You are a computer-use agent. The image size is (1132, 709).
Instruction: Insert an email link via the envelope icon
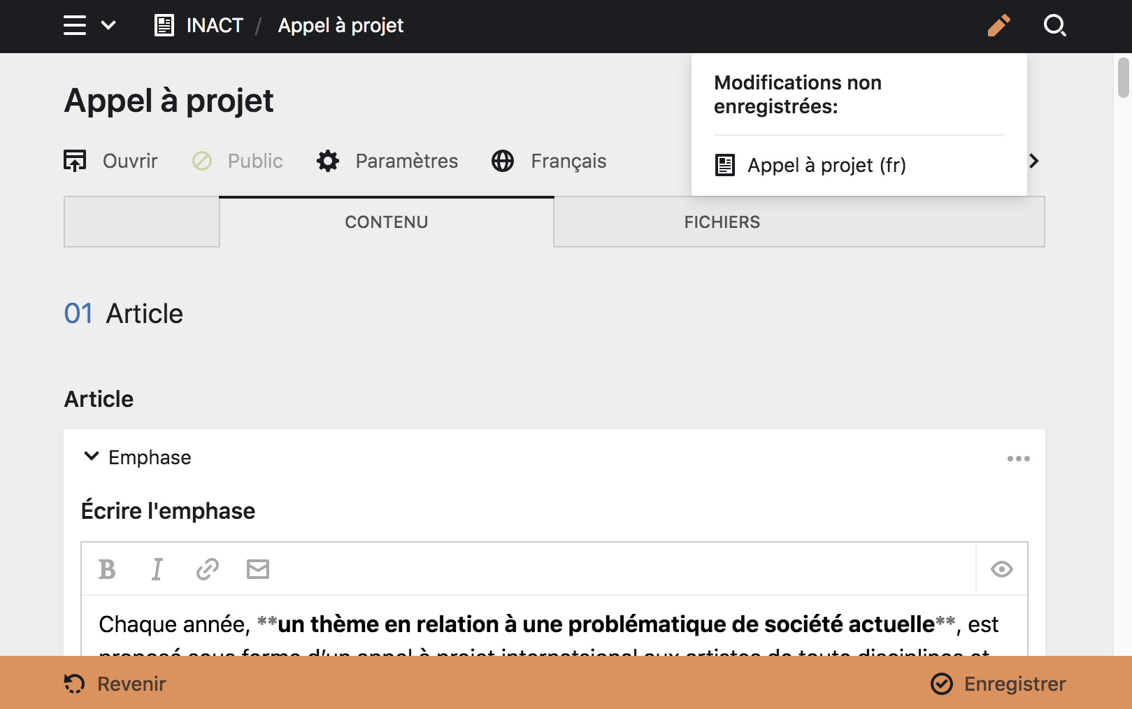coord(257,568)
